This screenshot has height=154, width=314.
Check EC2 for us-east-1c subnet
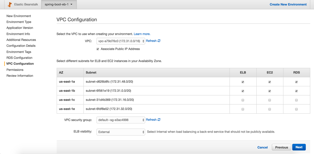point(270,100)
